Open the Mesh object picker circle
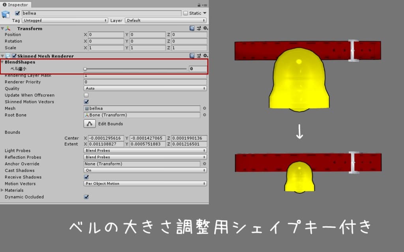The height and width of the screenshot is (252, 404). pyautogui.click(x=205, y=108)
